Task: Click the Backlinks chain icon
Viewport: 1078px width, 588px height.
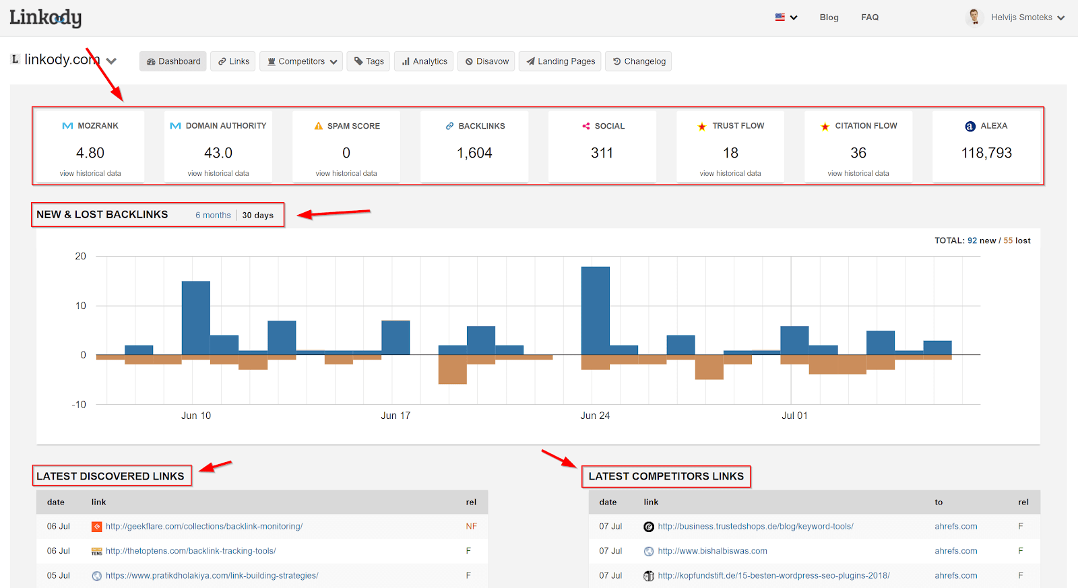Action: (449, 126)
